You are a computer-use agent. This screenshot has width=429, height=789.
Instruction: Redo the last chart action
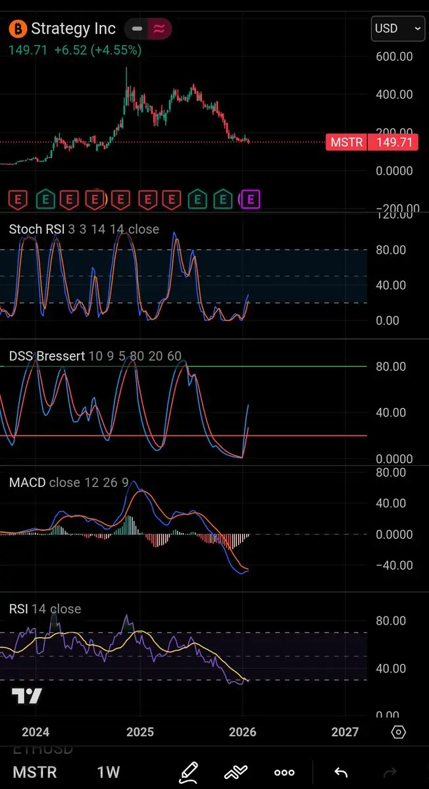click(x=390, y=773)
